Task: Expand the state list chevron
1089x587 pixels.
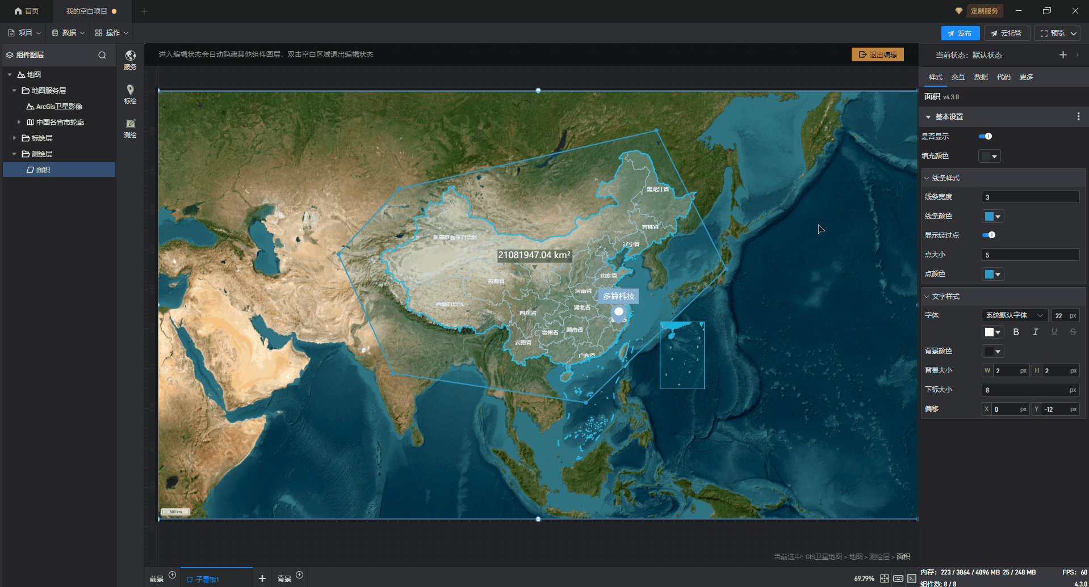Action: coord(1077,55)
